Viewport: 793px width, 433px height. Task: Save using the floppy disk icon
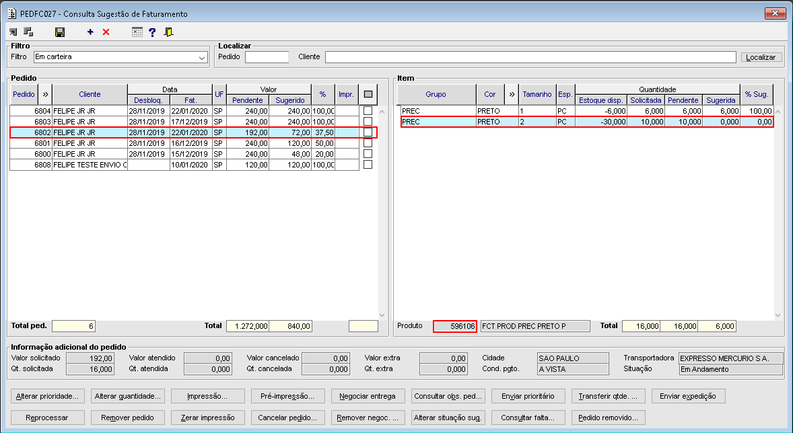(60, 32)
